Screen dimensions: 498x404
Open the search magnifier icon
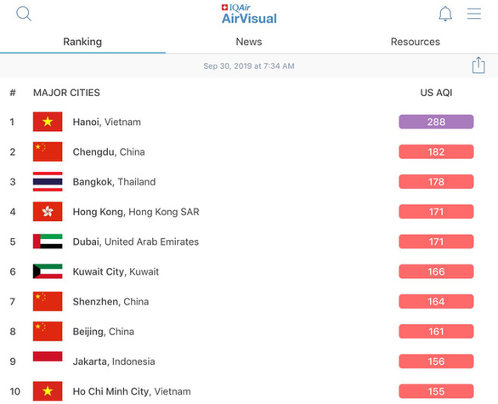[x=24, y=14]
